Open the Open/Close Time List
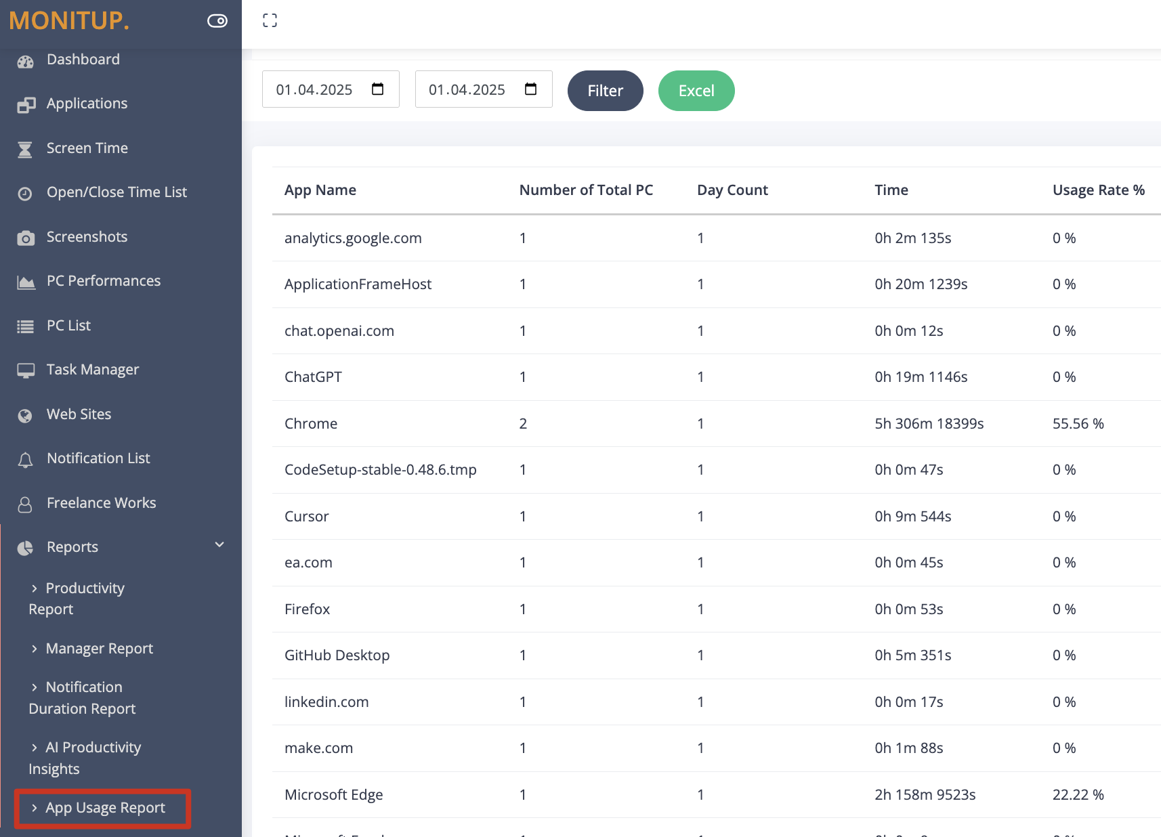Image resolution: width=1161 pixels, height=837 pixels. pyautogui.click(x=117, y=192)
